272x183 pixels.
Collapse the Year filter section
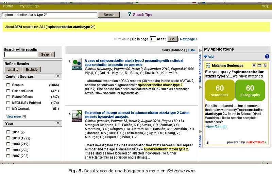pos(58,123)
